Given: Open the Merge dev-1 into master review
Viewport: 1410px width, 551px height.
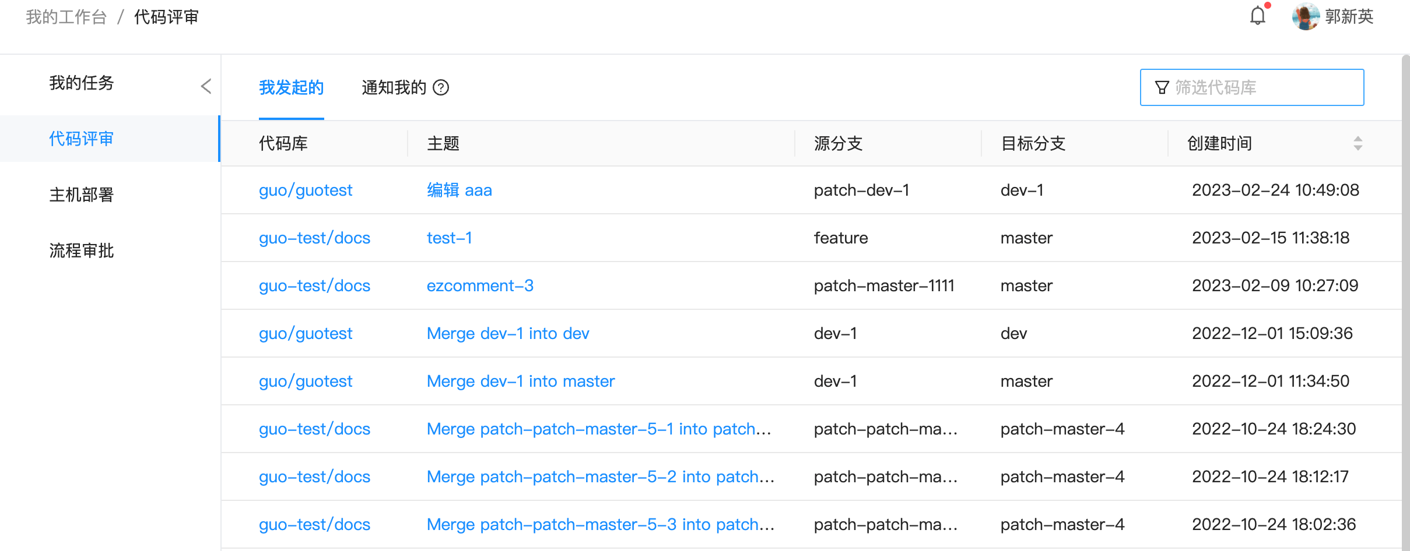Looking at the screenshot, I should 520,381.
